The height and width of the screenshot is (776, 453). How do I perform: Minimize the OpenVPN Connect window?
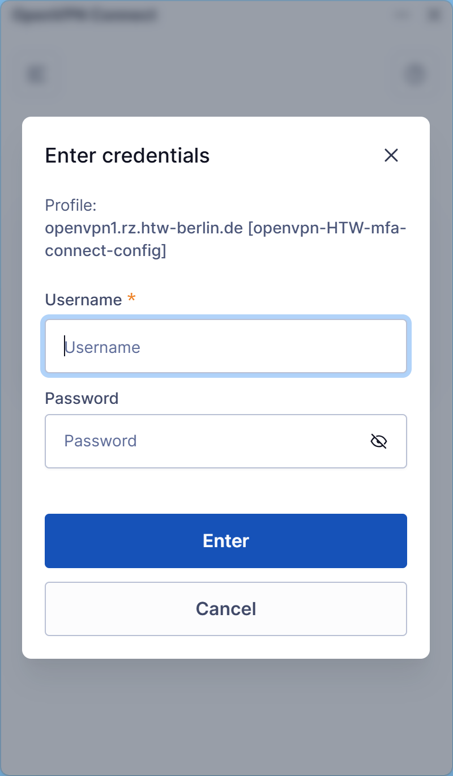click(403, 15)
